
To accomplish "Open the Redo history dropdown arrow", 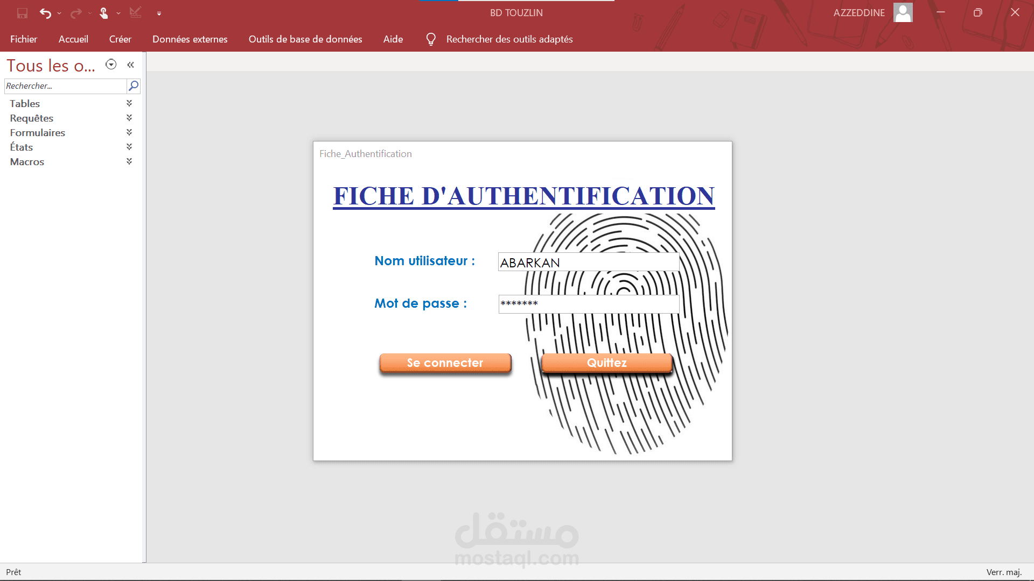I will tap(90, 13).
